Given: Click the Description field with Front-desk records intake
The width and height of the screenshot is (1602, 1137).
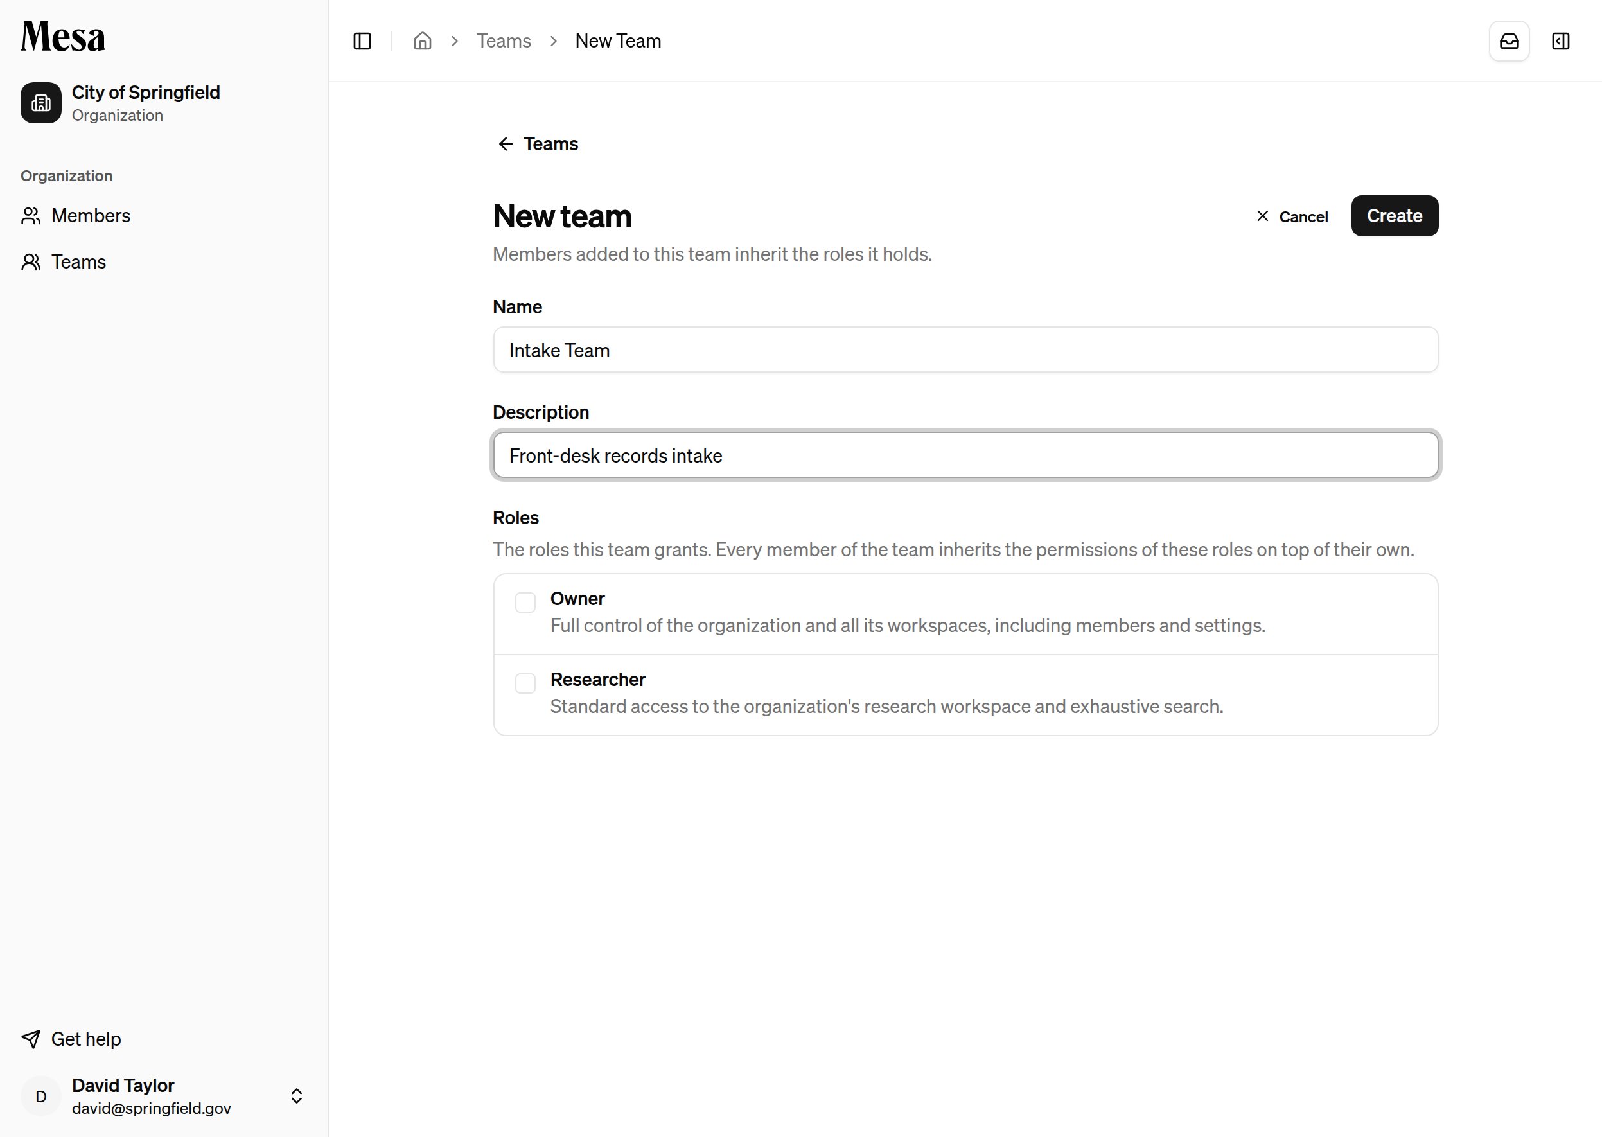Looking at the screenshot, I should (x=965, y=456).
